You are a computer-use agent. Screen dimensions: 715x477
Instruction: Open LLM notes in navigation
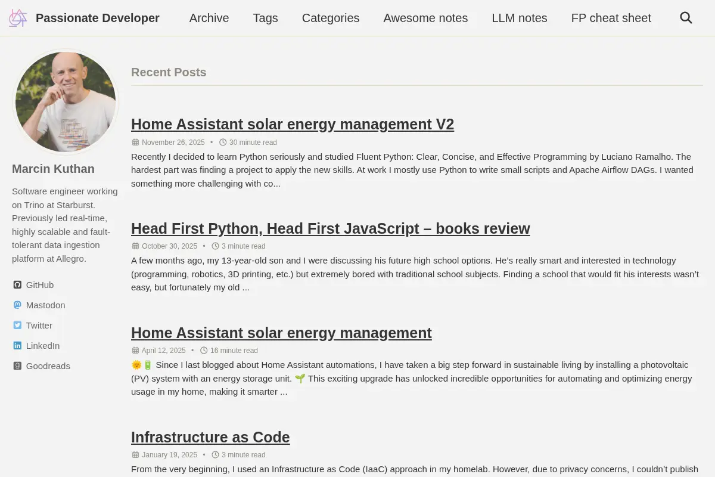520,18
